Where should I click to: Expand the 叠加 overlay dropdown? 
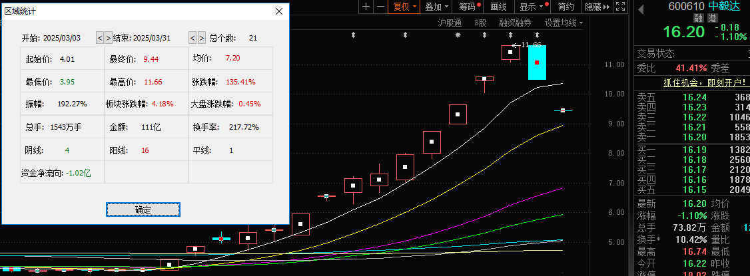[x=436, y=7]
